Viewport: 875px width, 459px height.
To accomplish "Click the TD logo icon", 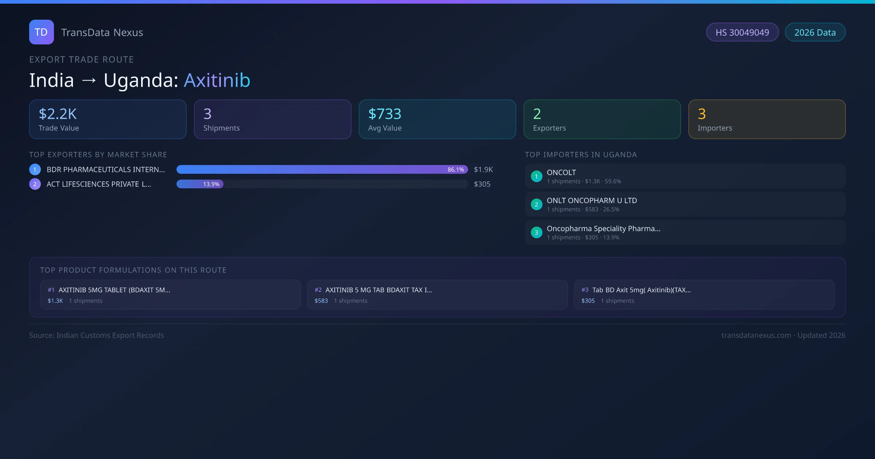I will 41,32.
